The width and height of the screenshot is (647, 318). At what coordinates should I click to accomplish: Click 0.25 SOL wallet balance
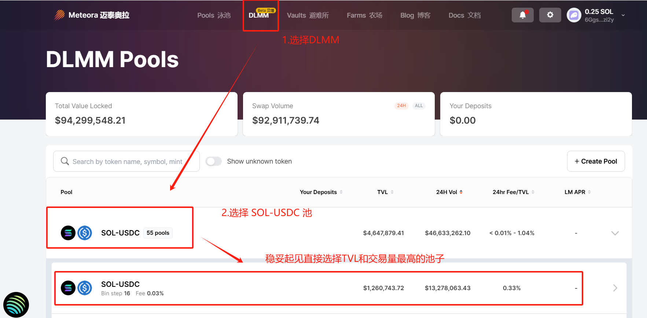tap(599, 11)
